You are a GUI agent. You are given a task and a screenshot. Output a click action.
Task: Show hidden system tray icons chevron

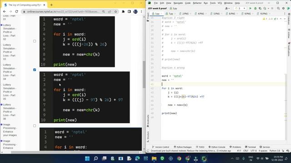[x=232, y=158]
